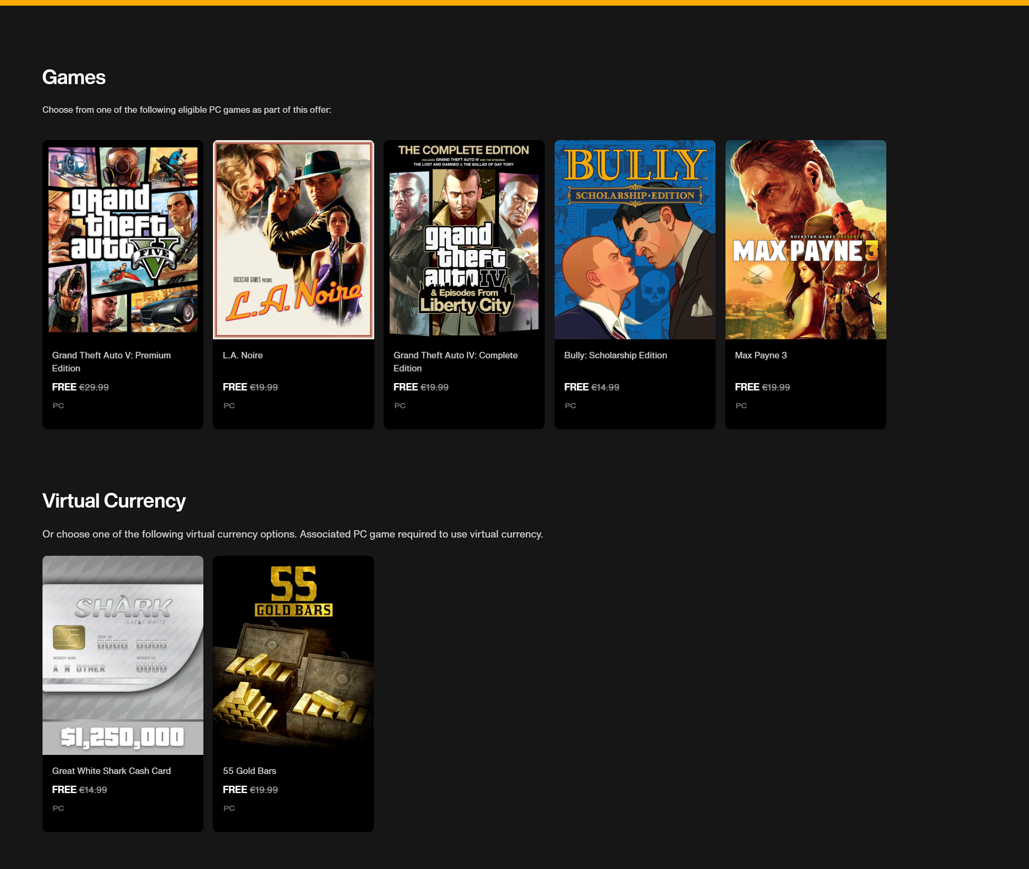Select the L.A. Noire cover image
Viewport: 1029px width, 869px height.
(293, 240)
